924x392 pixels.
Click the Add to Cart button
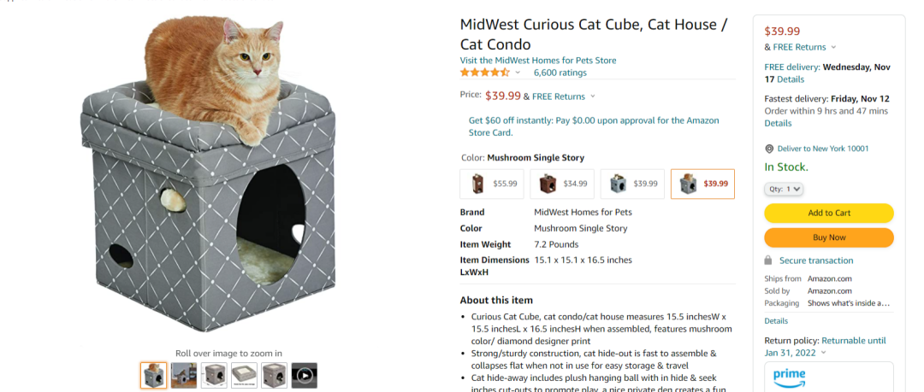click(828, 213)
